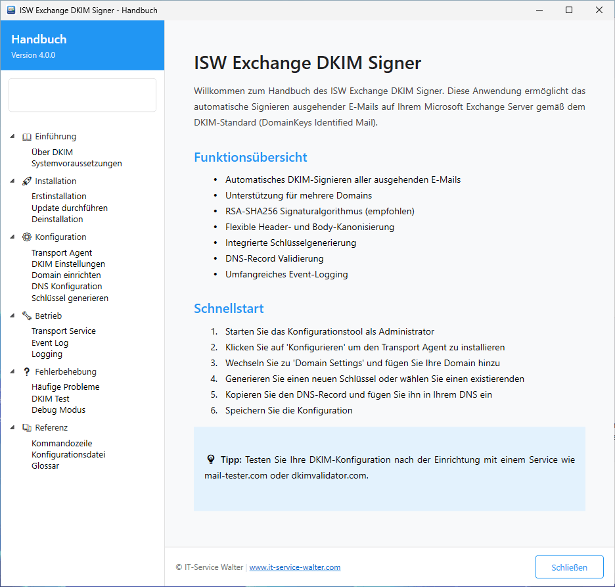Screen dimensions: 615x587
Task: Select the Debug Modus topic
Action: click(x=58, y=410)
